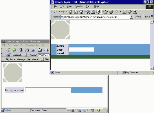154x113 pixels.
Task: Click the Go button beside the address bar
Action: [x=138, y=17]
